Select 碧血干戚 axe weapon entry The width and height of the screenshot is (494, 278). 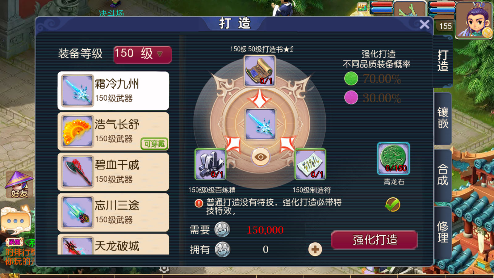pyautogui.click(x=113, y=172)
